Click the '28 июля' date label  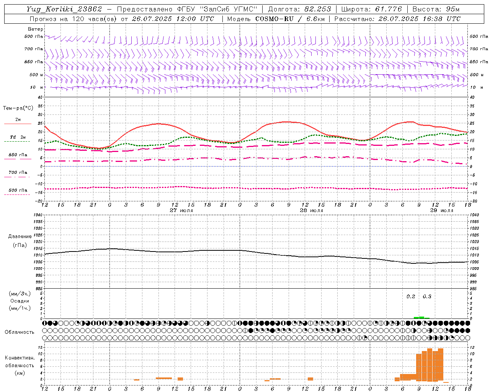click(312, 211)
